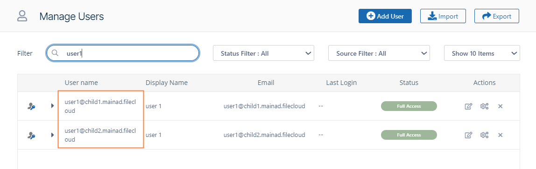Viewport: 536px width, 169px height.
Task: Click the Add User button
Action: (x=385, y=16)
